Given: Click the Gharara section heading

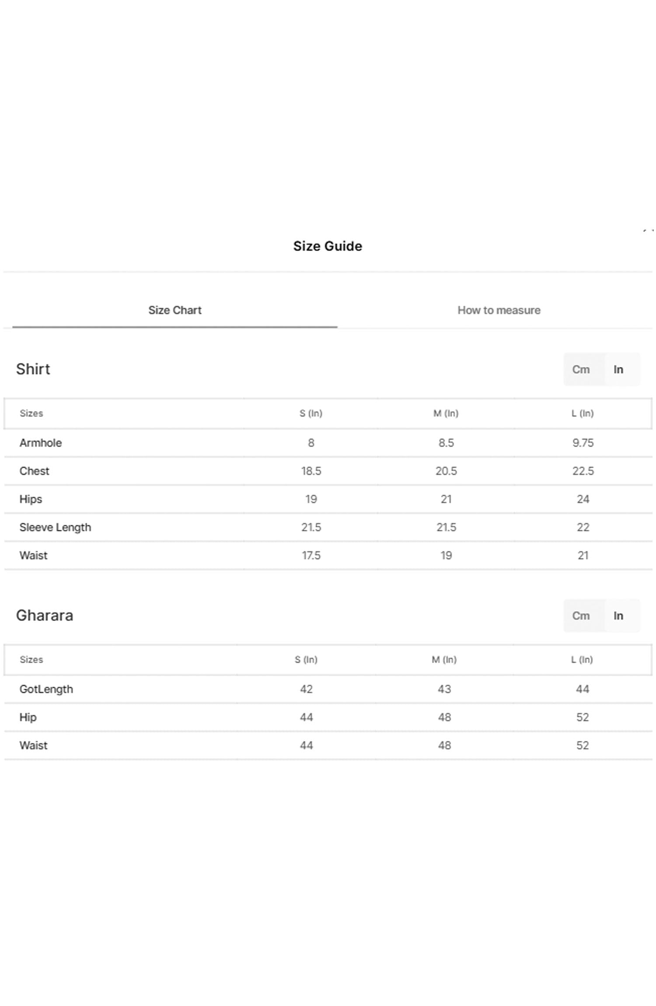Looking at the screenshot, I should coord(45,615).
